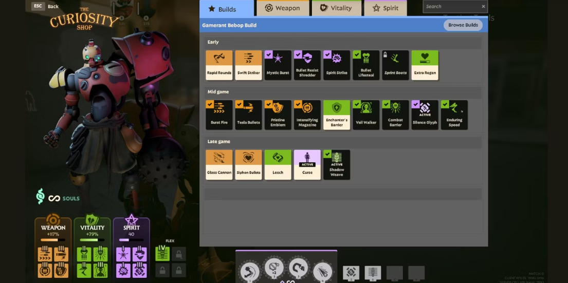Image resolution: width=568 pixels, height=283 pixels.
Task: Select the Enduring Speed item
Action: tap(454, 115)
